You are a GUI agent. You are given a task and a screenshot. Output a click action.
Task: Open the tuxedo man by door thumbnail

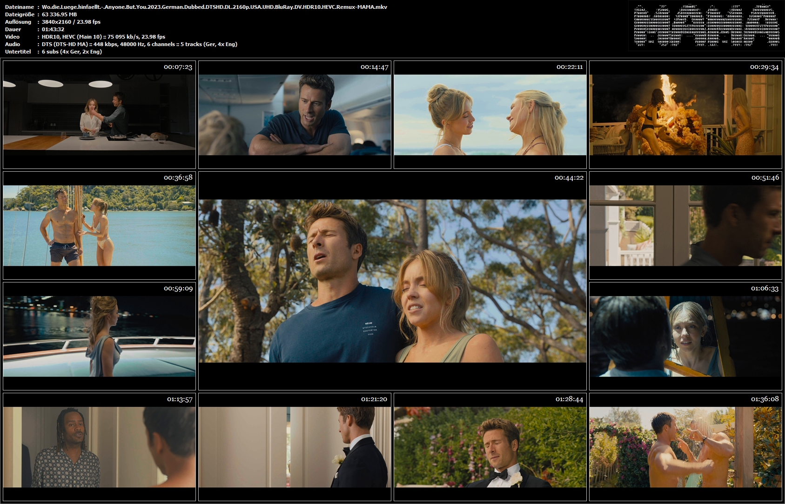click(295, 447)
